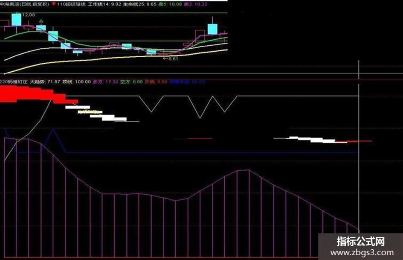Click the large cyan candle at right of chart
The height and width of the screenshot is (260, 403).
[212, 29]
